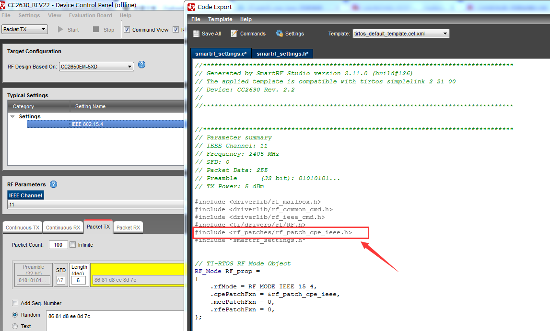Click the Start label in toolbar
550x331 pixels.
[x=73, y=30]
